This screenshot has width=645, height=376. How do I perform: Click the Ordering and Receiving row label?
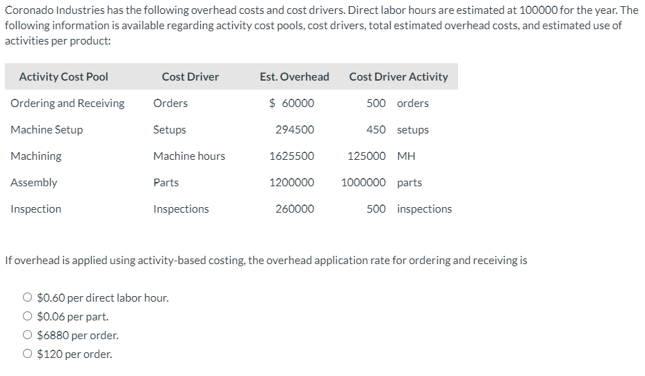(67, 104)
